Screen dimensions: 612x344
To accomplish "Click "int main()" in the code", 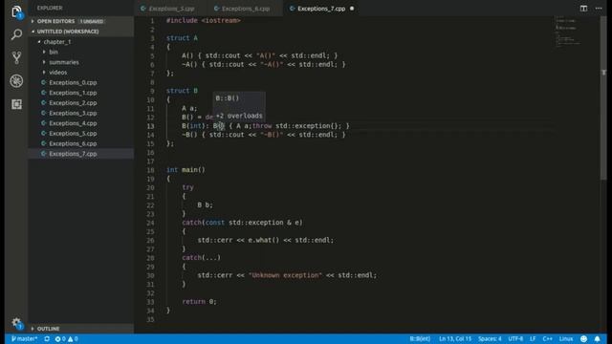I will pyautogui.click(x=186, y=170).
